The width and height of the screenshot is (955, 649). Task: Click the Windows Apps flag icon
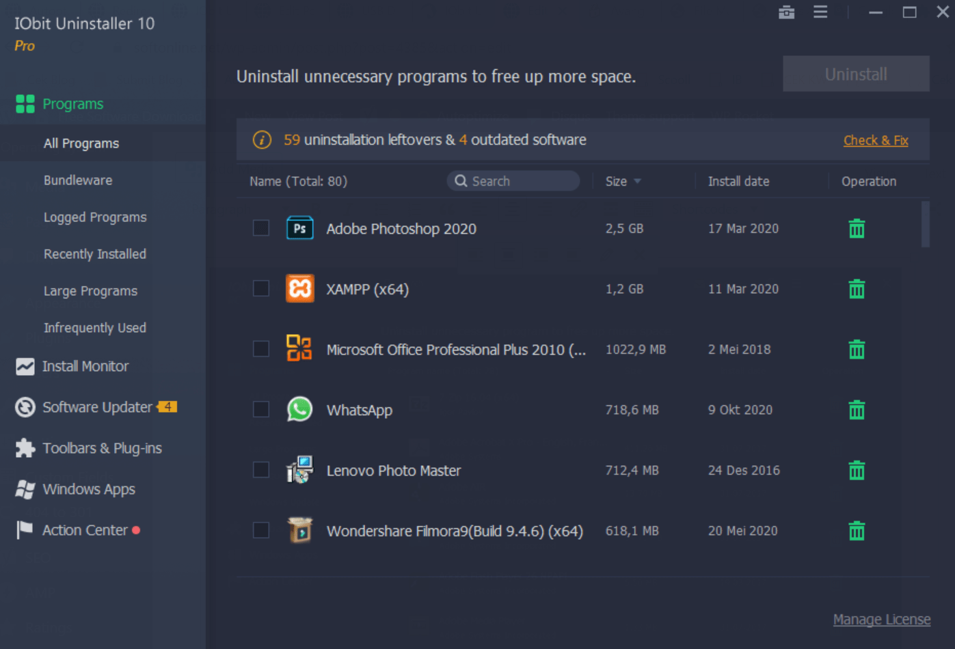(x=25, y=489)
